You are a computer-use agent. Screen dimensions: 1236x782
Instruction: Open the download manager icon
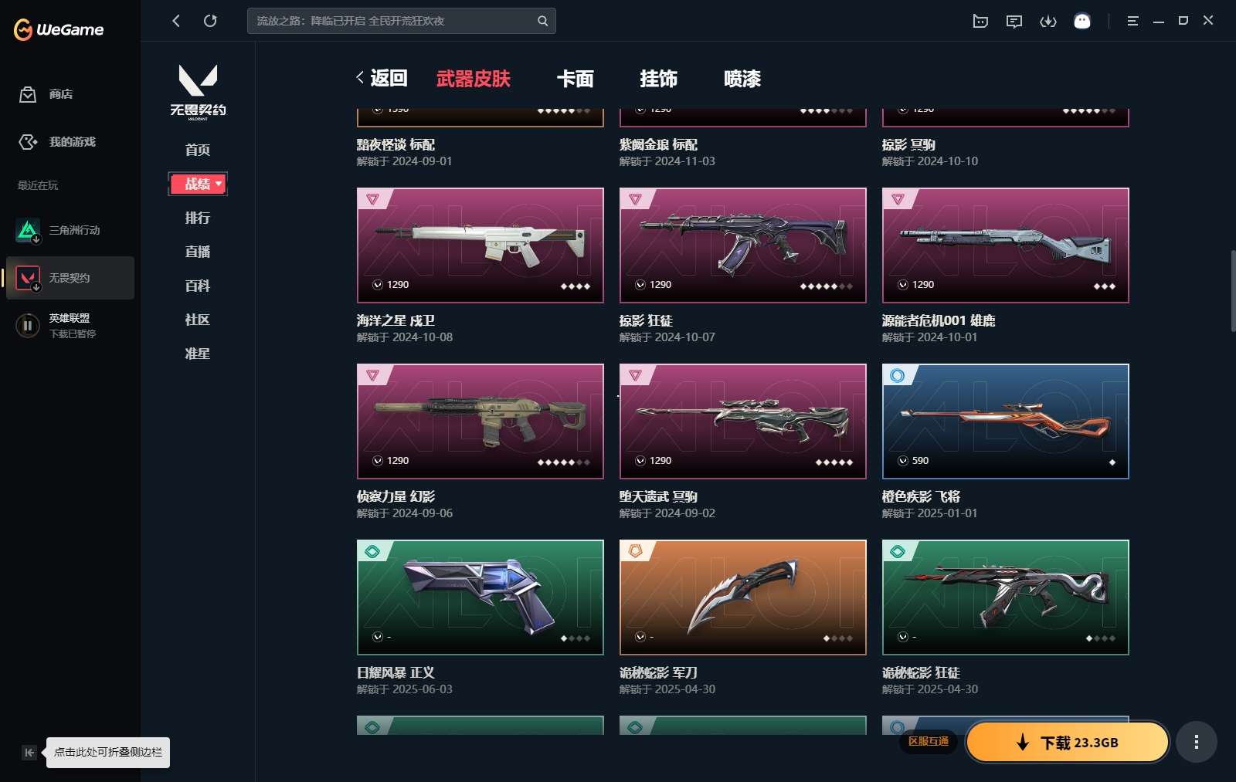[1048, 21]
